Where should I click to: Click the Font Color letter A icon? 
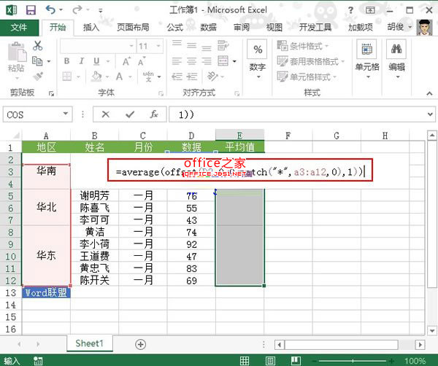pyautogui.click(x=119, y=76)
